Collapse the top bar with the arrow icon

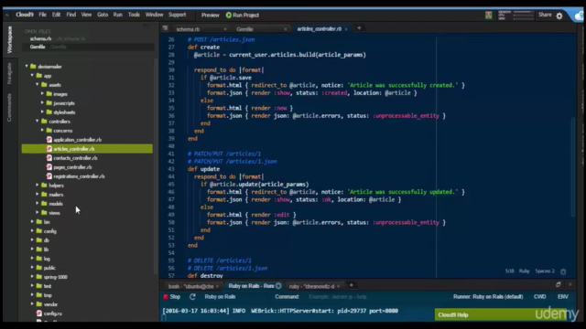tap(7, 16)
